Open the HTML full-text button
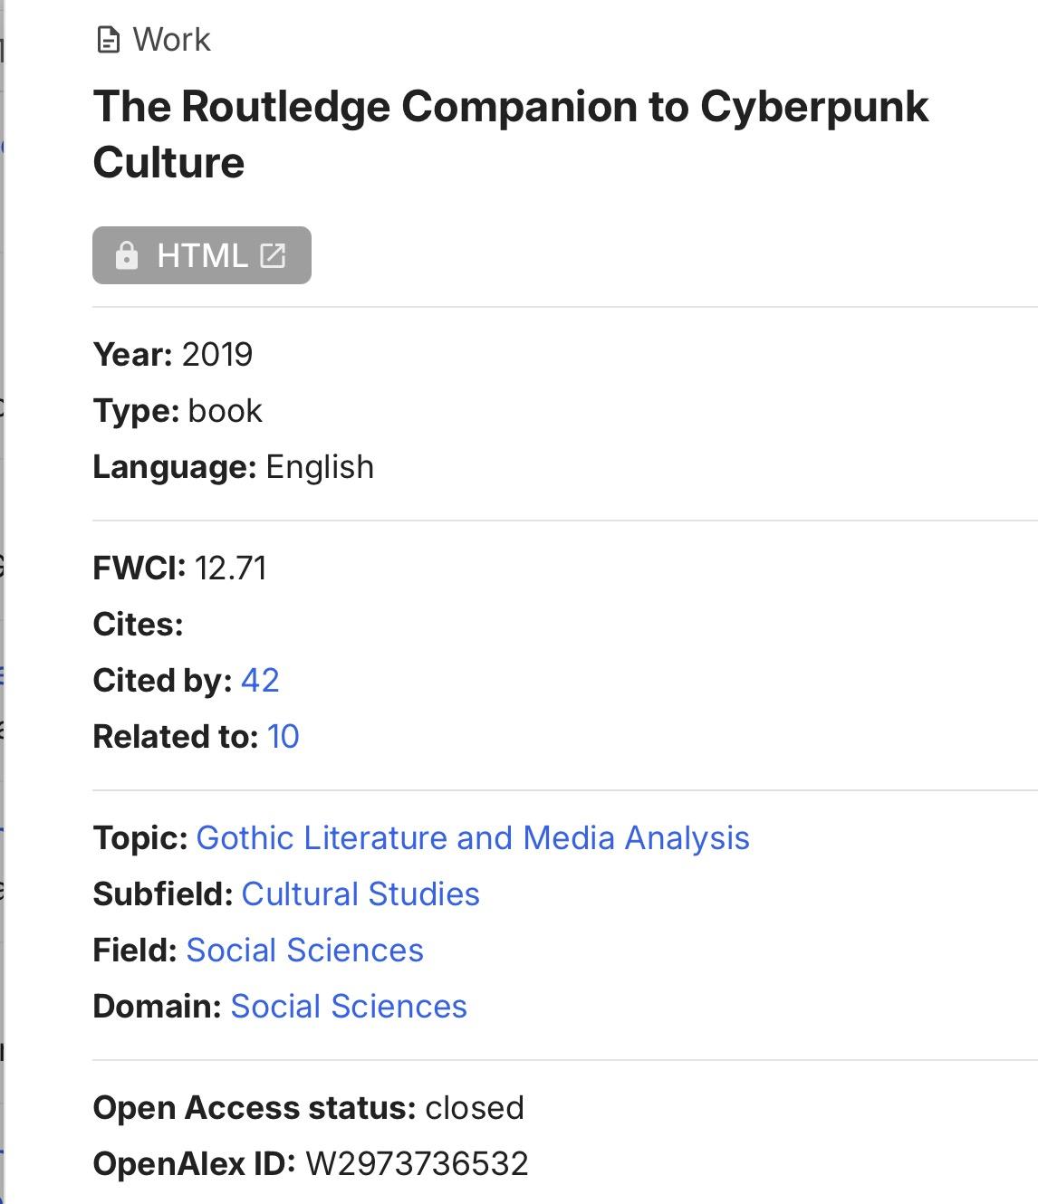Screen dimensions: 1038x1204 pos(202,255)
